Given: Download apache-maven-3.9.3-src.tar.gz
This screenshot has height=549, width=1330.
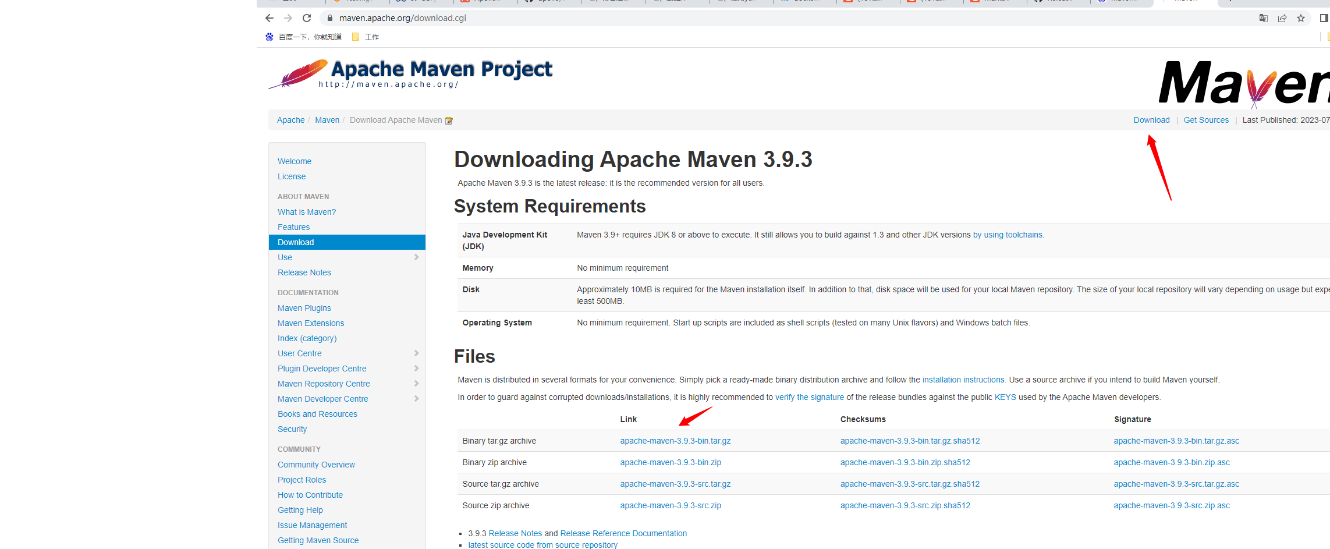Looking at the screenshot, I should click(x=675, y=484).
